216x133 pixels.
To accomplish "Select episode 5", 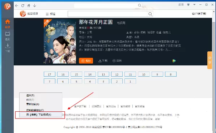I will pos(76,81).
